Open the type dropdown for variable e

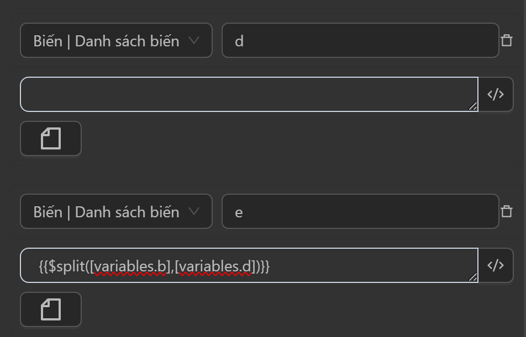116,211
